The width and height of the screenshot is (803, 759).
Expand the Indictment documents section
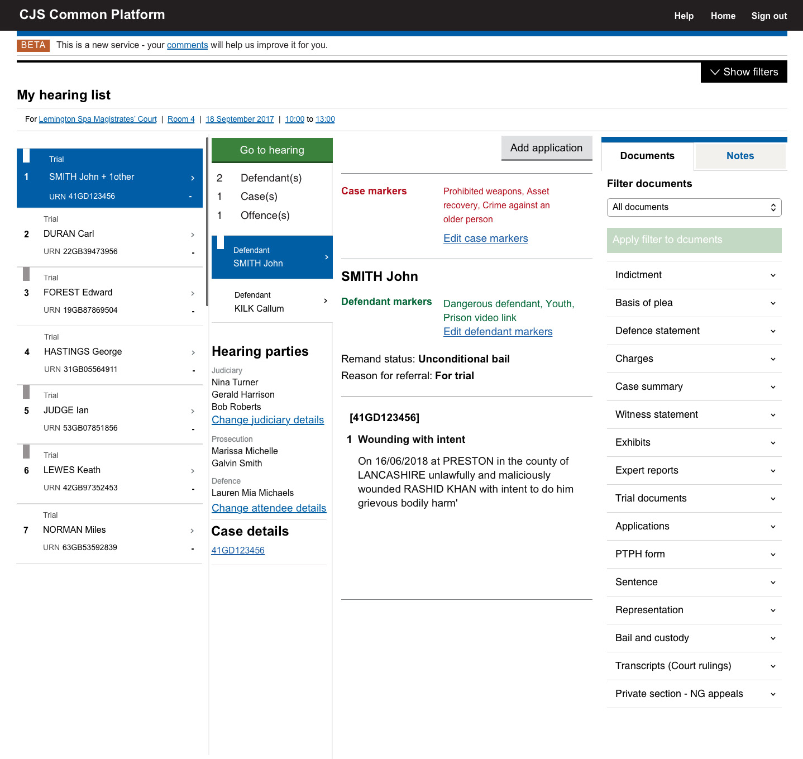(x=694, y=275)
